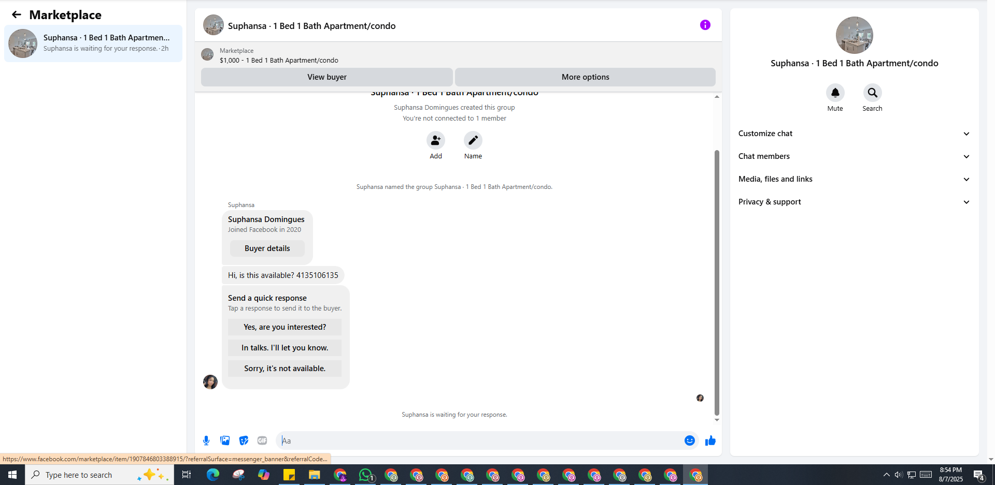
Task: Open Suphansa's small avatar beside quick responses
Action: [x=210, y=382]
